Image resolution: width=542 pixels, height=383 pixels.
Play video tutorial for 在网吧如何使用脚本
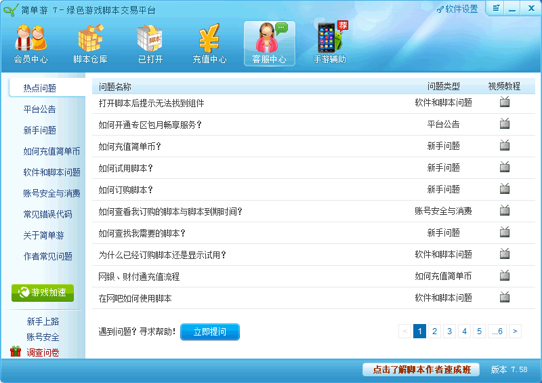[x=504, y=297]
